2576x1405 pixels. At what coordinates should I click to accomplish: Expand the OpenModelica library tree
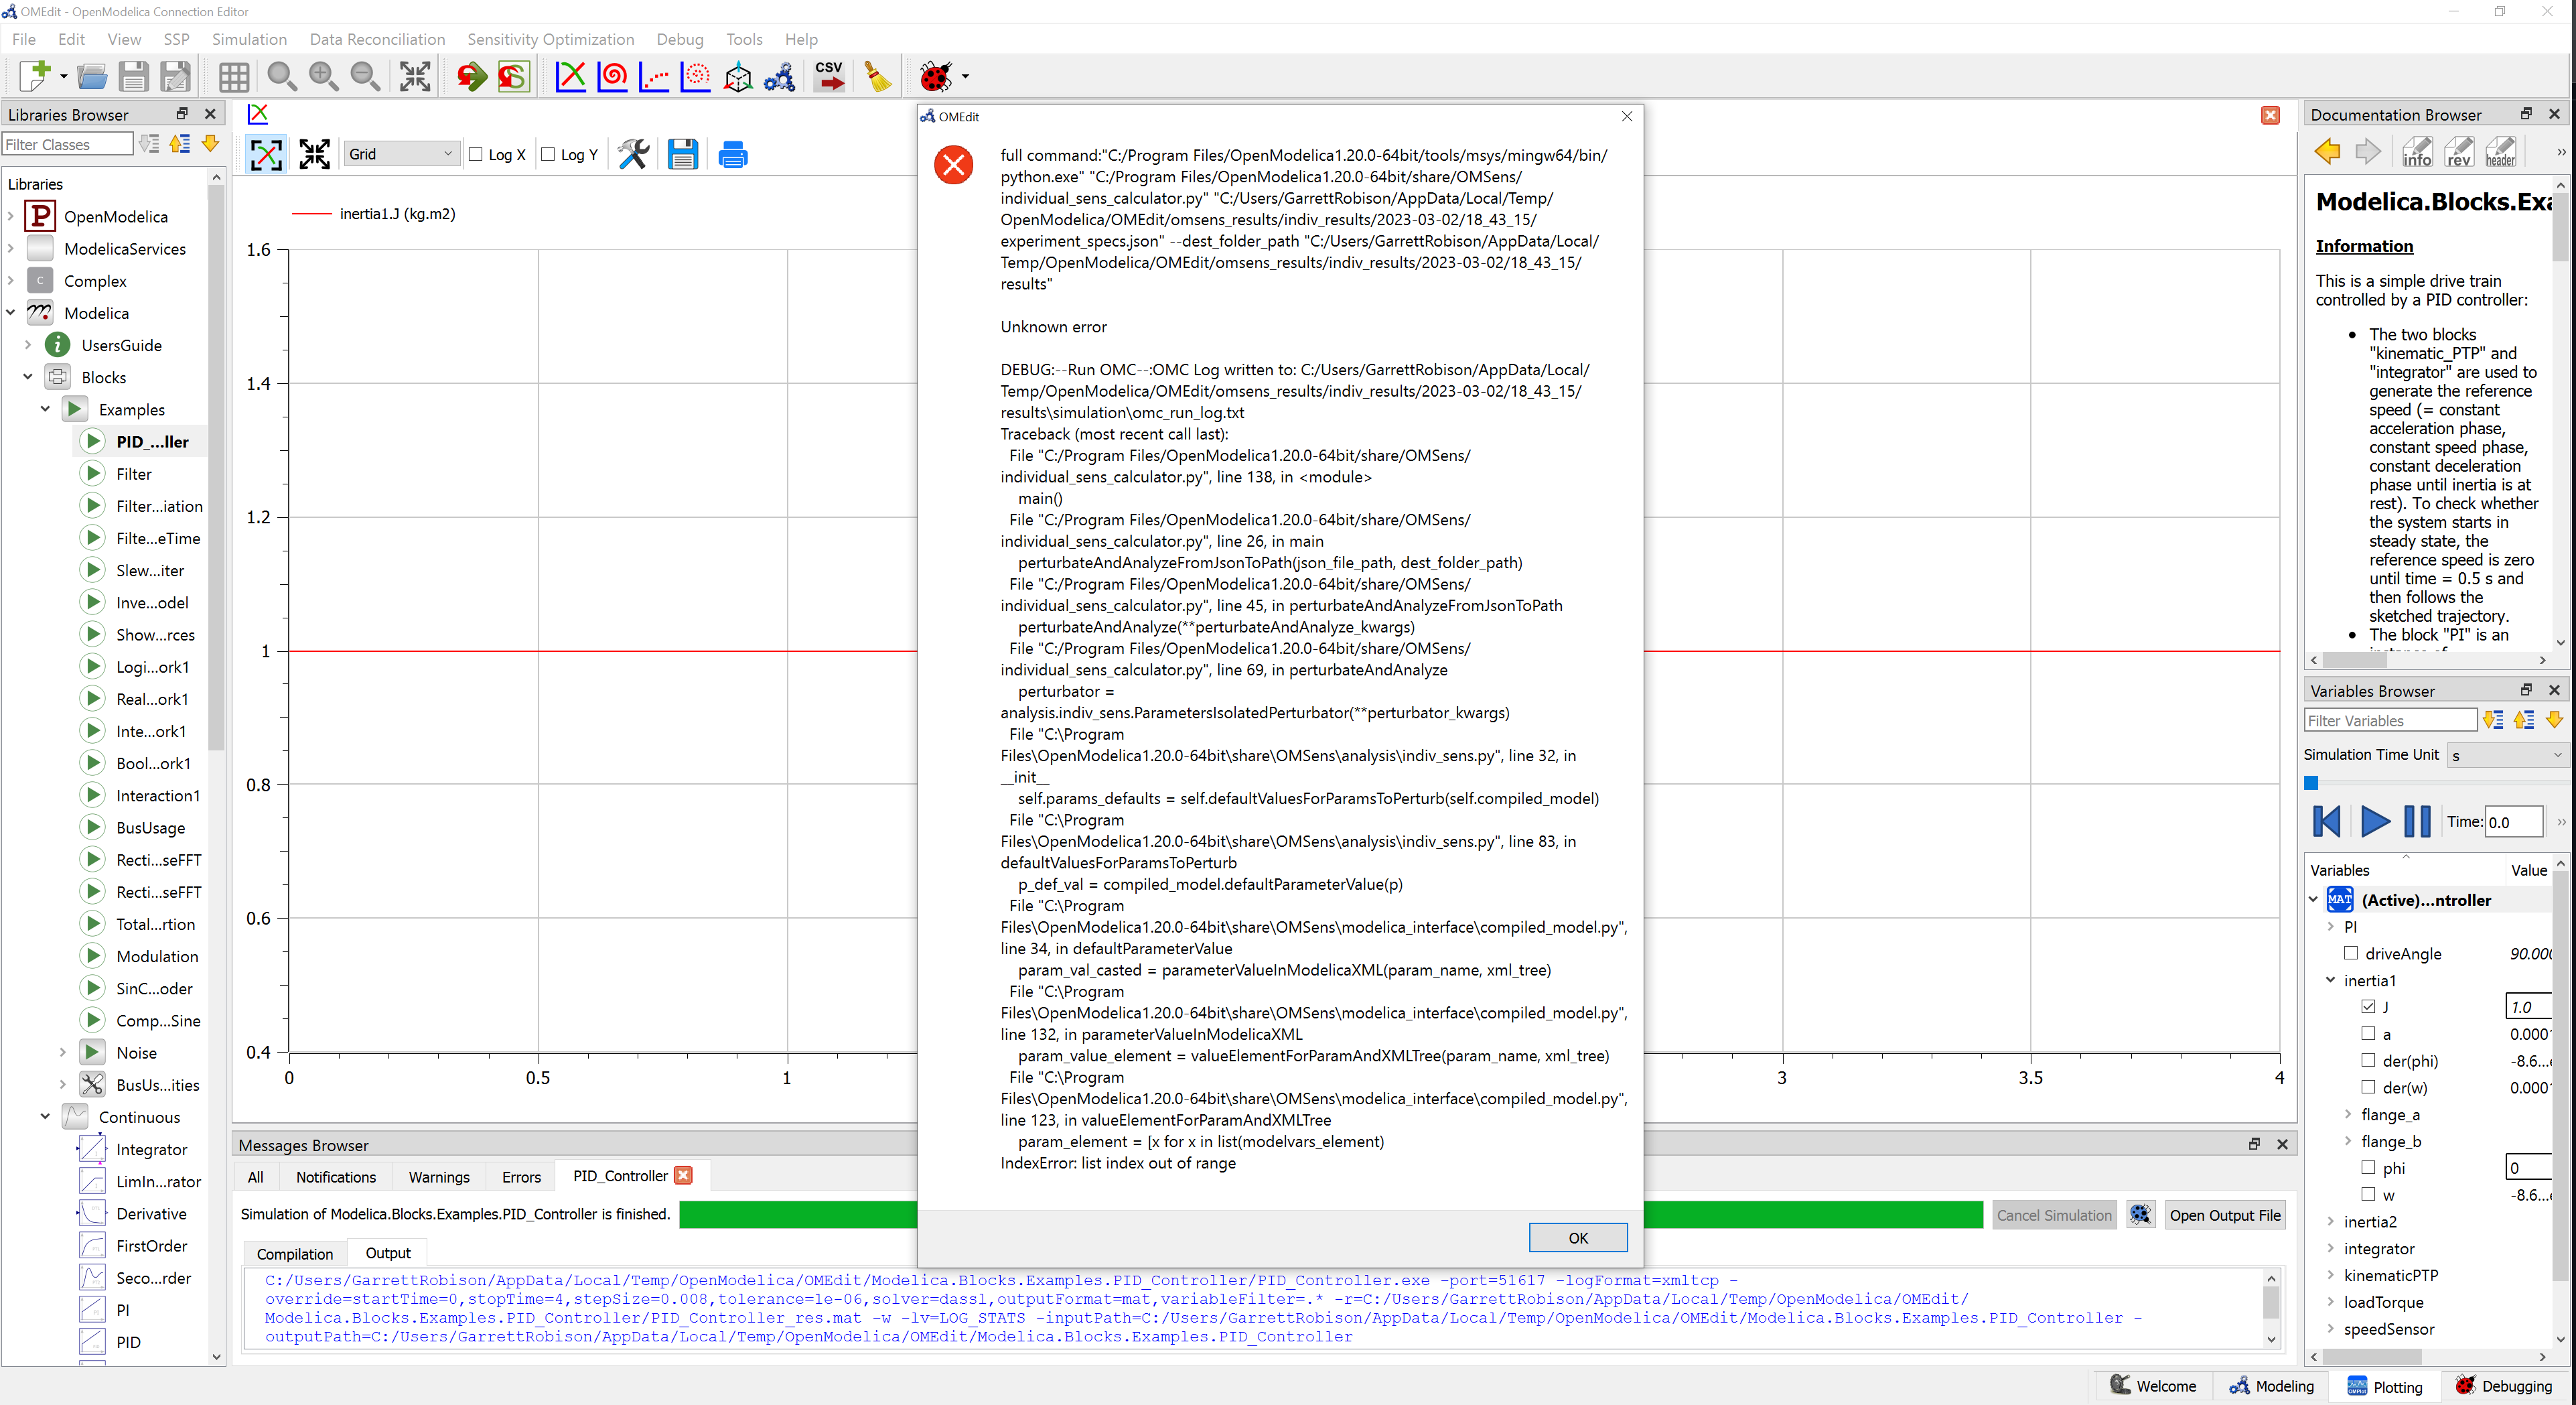[11, 216]
